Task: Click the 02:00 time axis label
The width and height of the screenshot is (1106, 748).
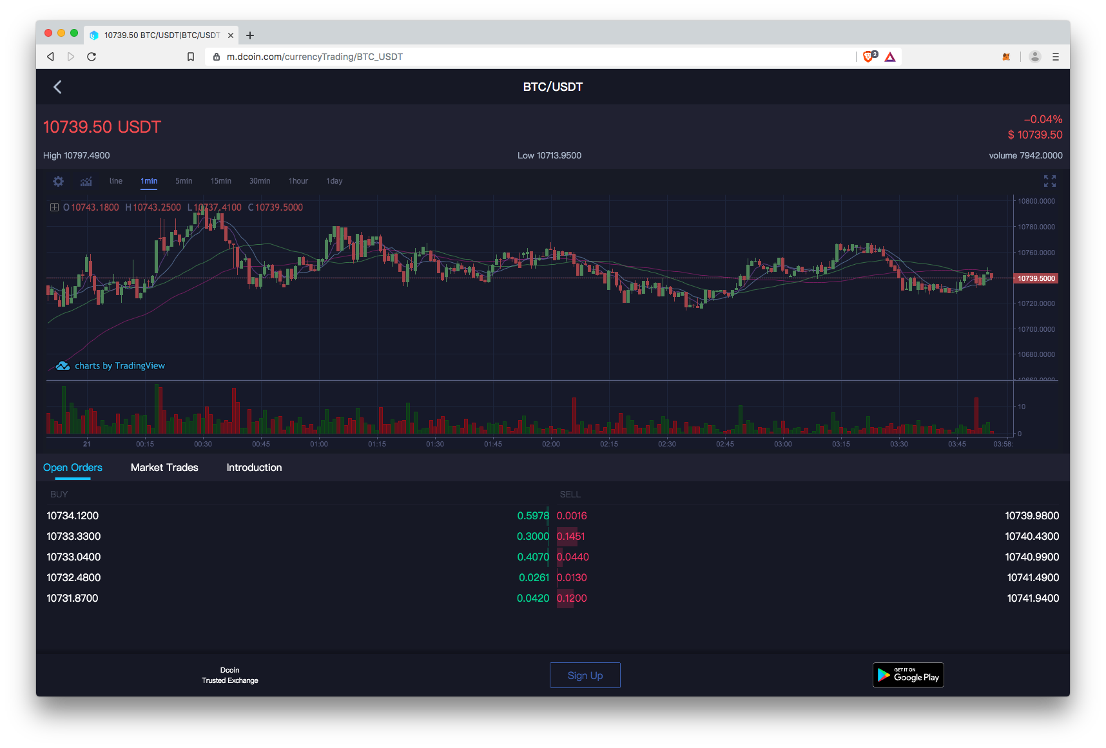Action: (x=551, y=444)
